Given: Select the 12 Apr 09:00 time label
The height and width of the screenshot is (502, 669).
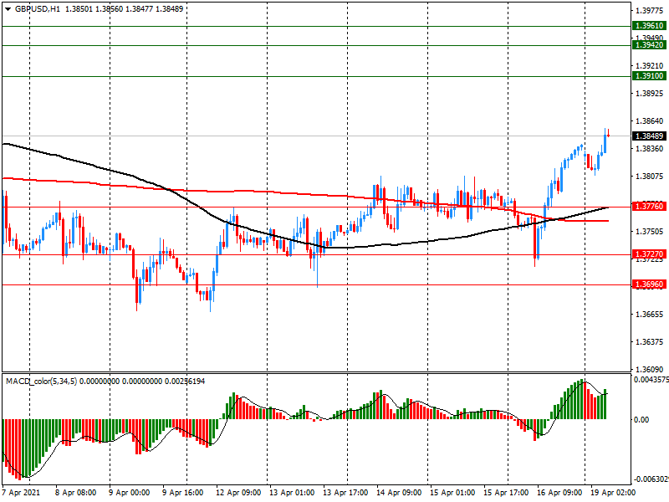Looking at the screenshot, I should pos(237,493).
